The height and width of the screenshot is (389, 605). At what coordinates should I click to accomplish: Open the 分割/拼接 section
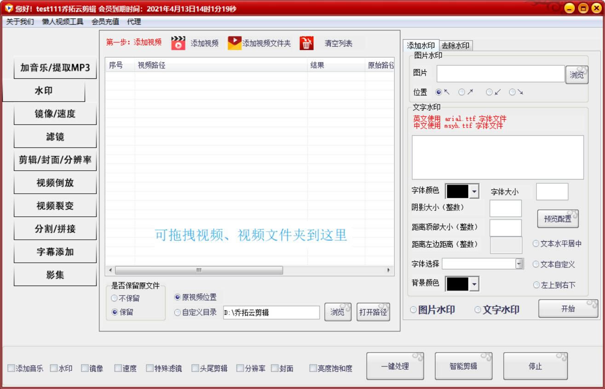(55, 229)
